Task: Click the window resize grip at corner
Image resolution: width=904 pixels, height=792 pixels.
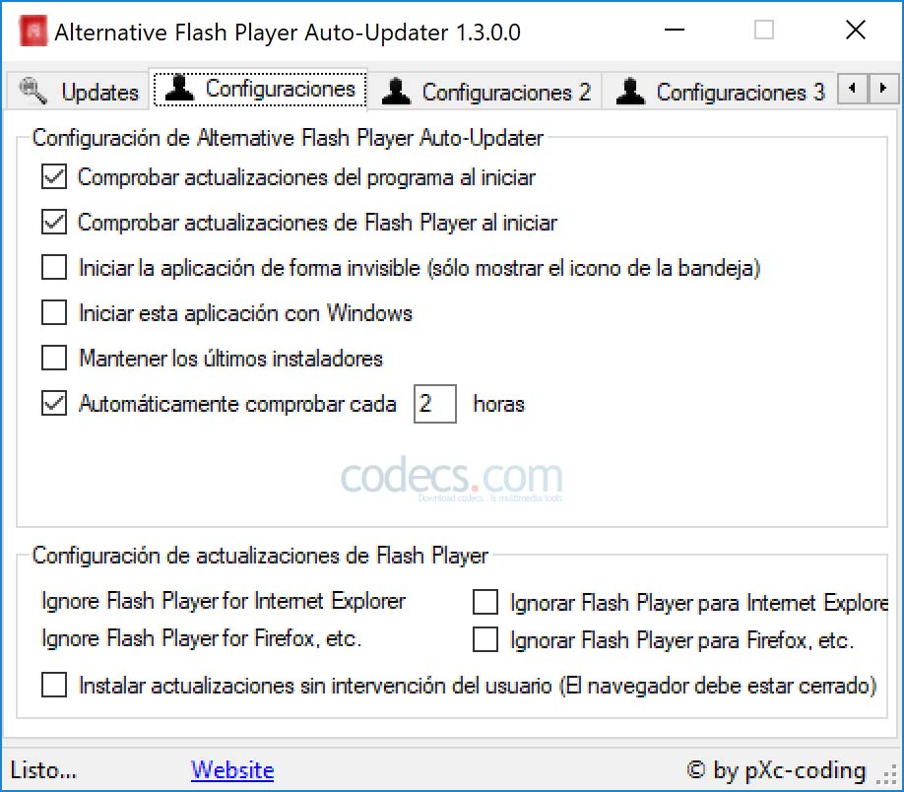Action: (x=888, y=776)
